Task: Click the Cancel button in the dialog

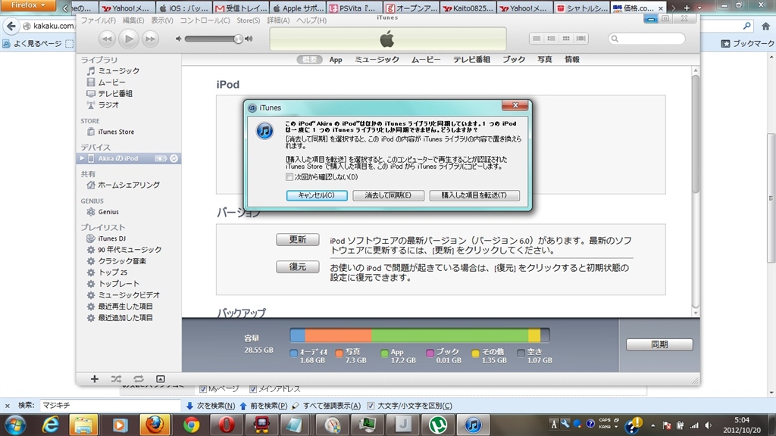Action: click(x=317, y=195)
